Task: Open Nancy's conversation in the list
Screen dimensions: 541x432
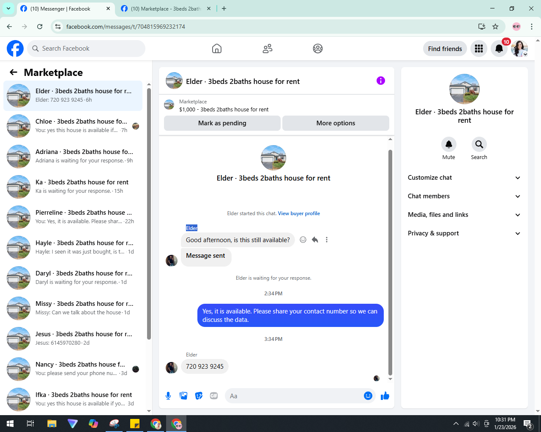Action: tap(73, 369)
